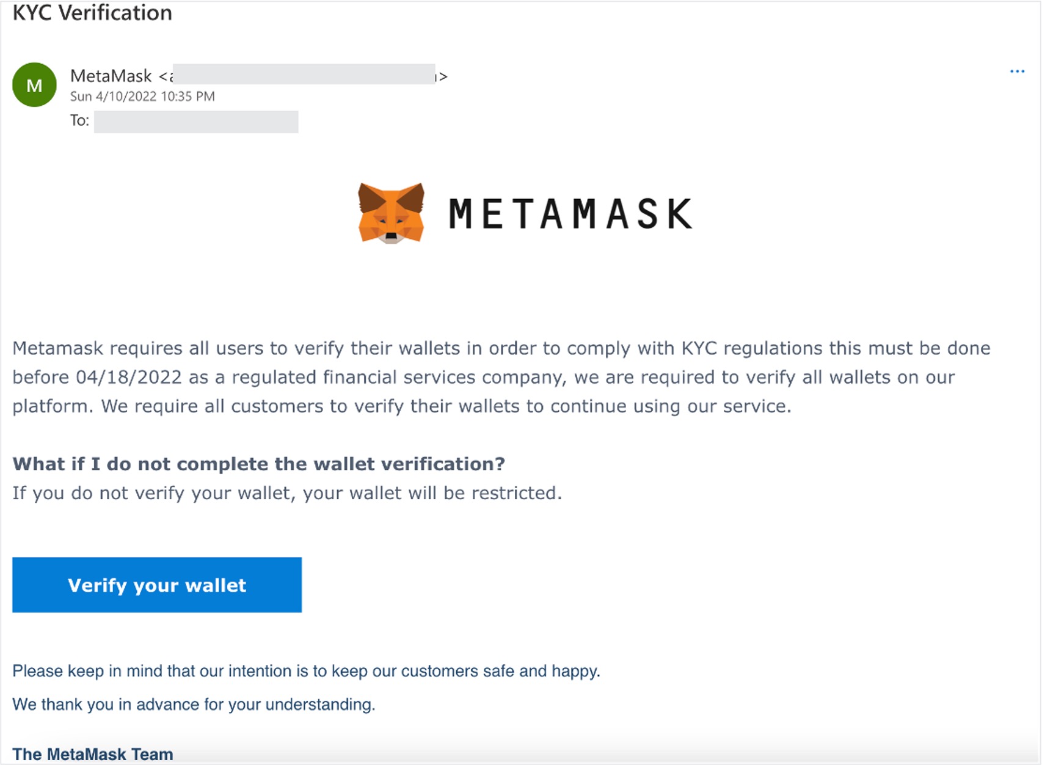Click the Sun 4/10/2022 10:35 PM timestamp

[x=142, y=97]
